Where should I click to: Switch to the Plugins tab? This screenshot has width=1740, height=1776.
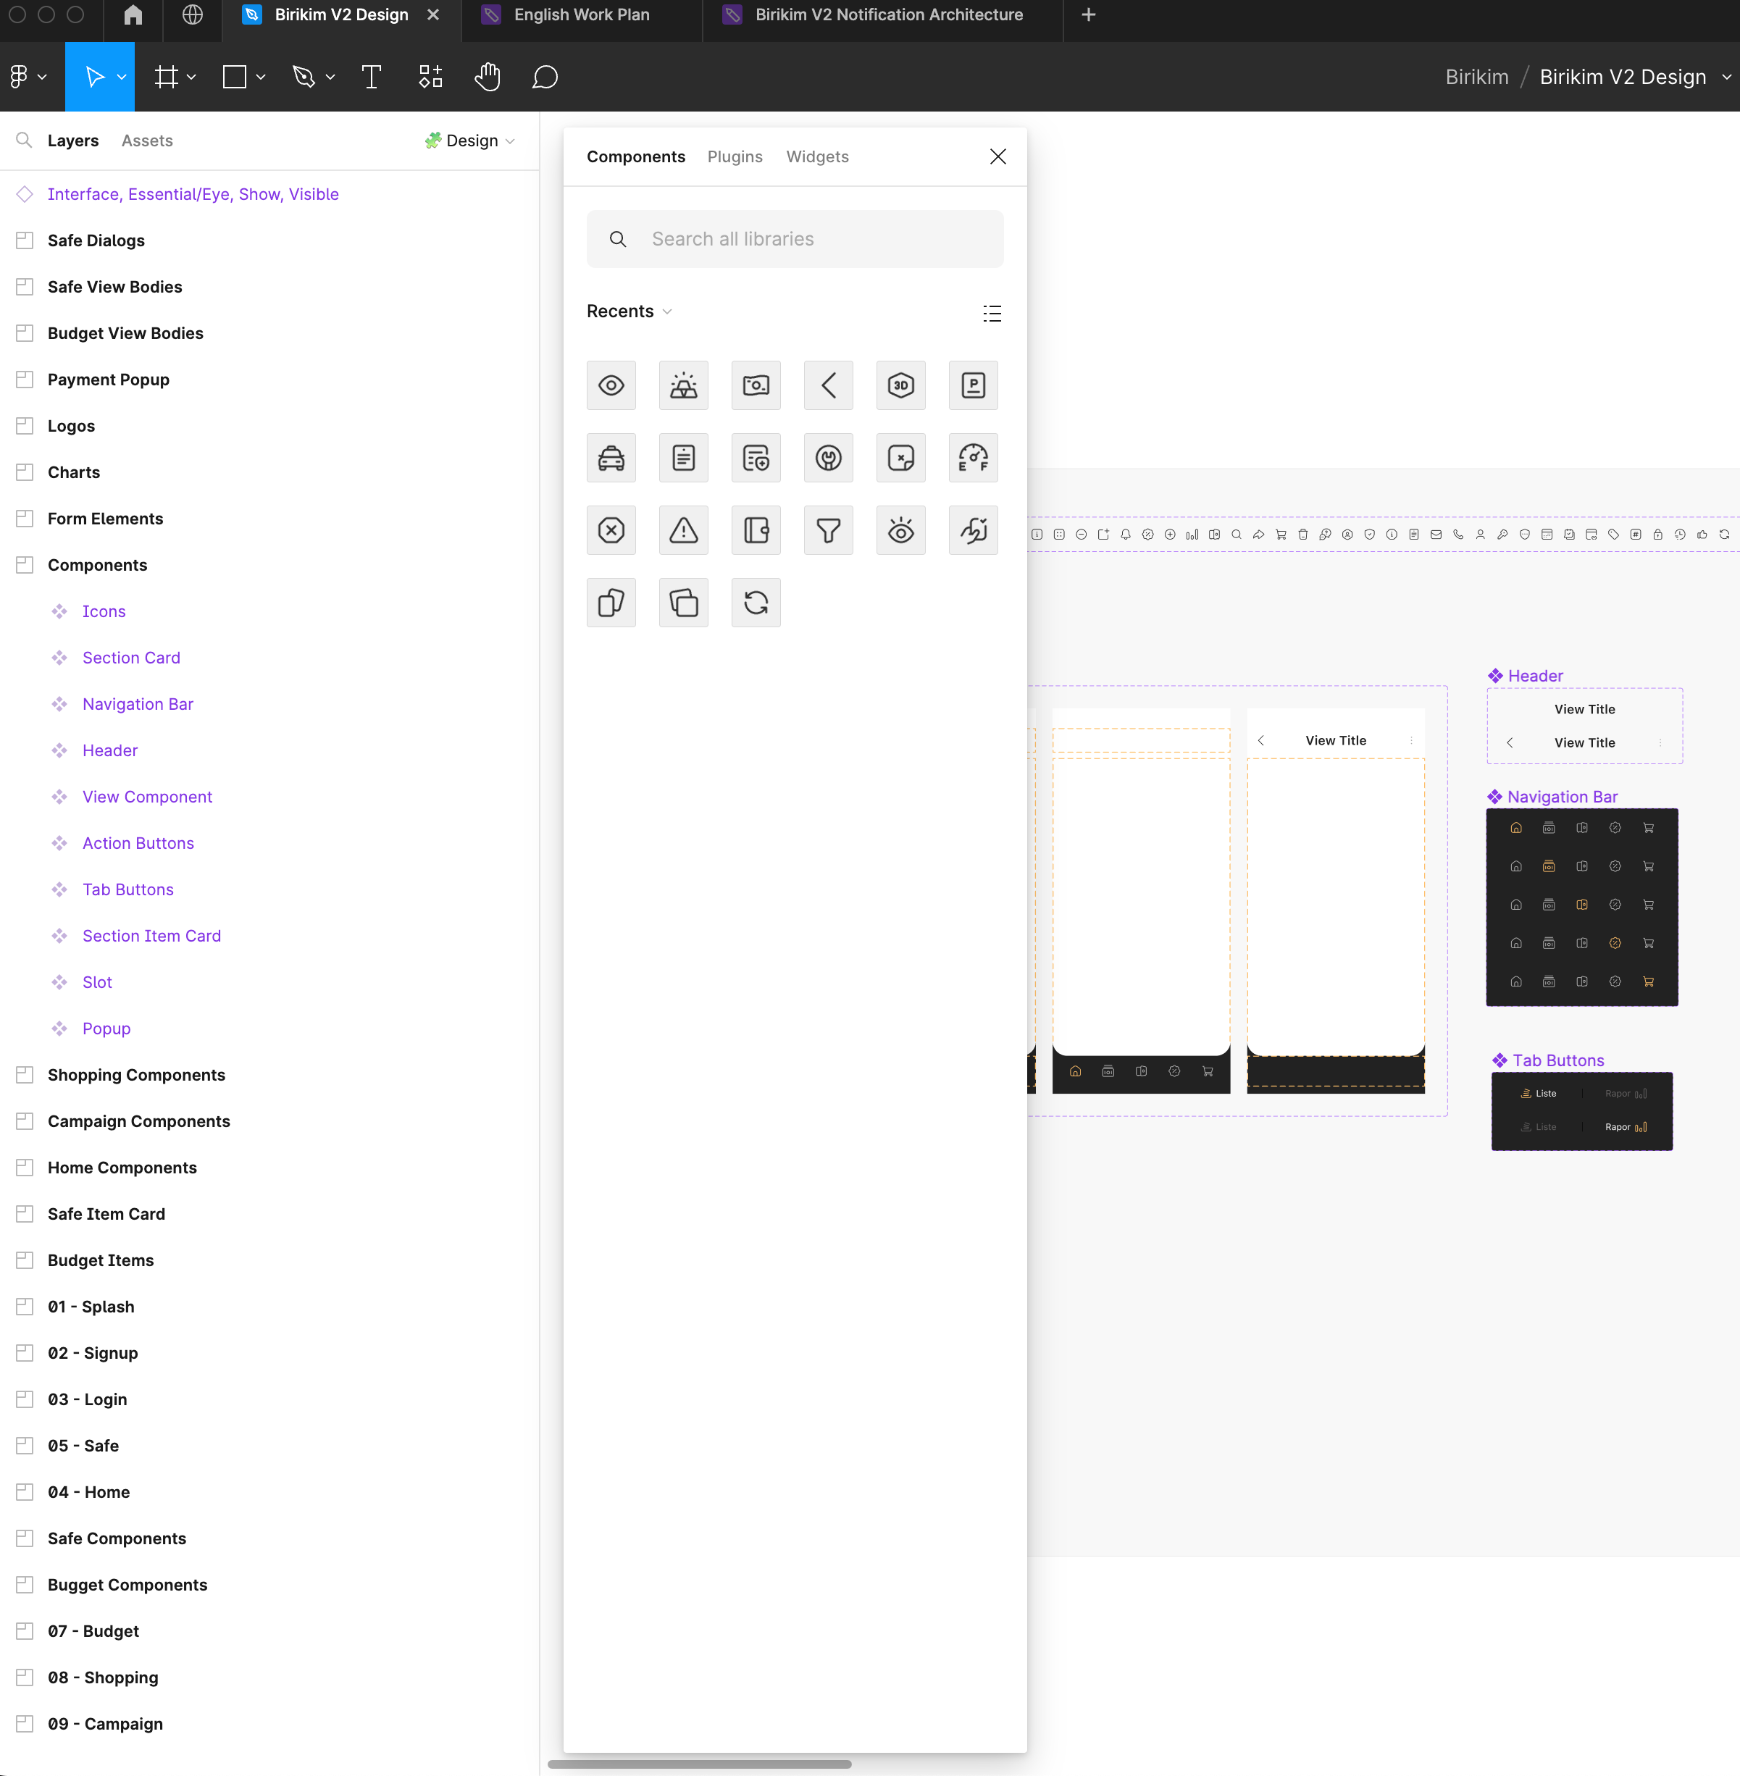[735, 156]
